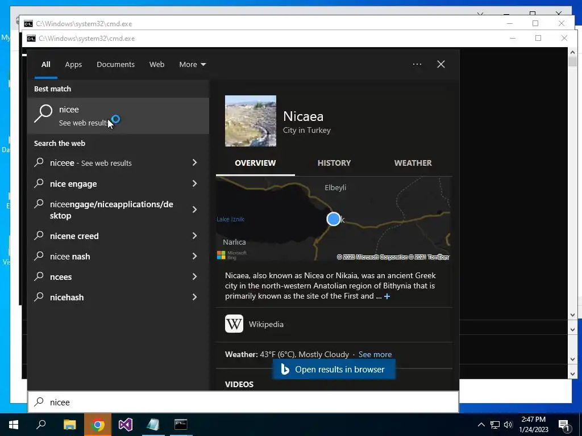Viewport: 582px width, 436px height.
Task: Select the Web search filter tab
Action: [x=157, y=65]
